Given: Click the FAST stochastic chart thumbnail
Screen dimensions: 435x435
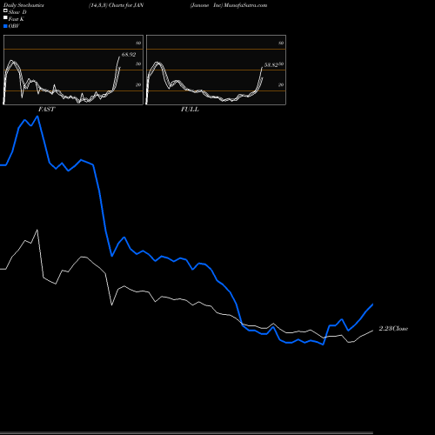Looking at the screenshot, I should 73,70.
